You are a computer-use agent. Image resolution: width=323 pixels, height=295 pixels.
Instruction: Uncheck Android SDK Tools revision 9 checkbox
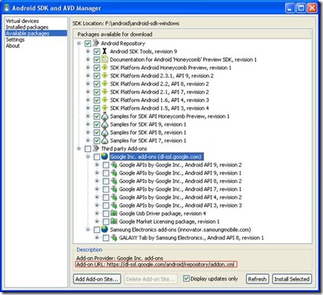click(x=96, y=52)
